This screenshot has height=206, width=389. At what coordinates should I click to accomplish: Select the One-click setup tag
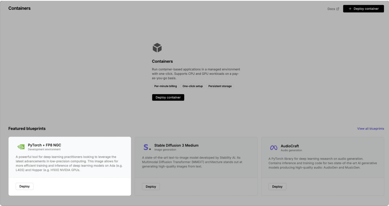tap(192, 86)
